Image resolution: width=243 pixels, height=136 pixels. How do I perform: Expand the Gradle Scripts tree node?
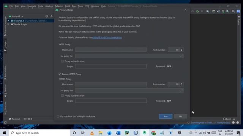[x=8, y=24]
